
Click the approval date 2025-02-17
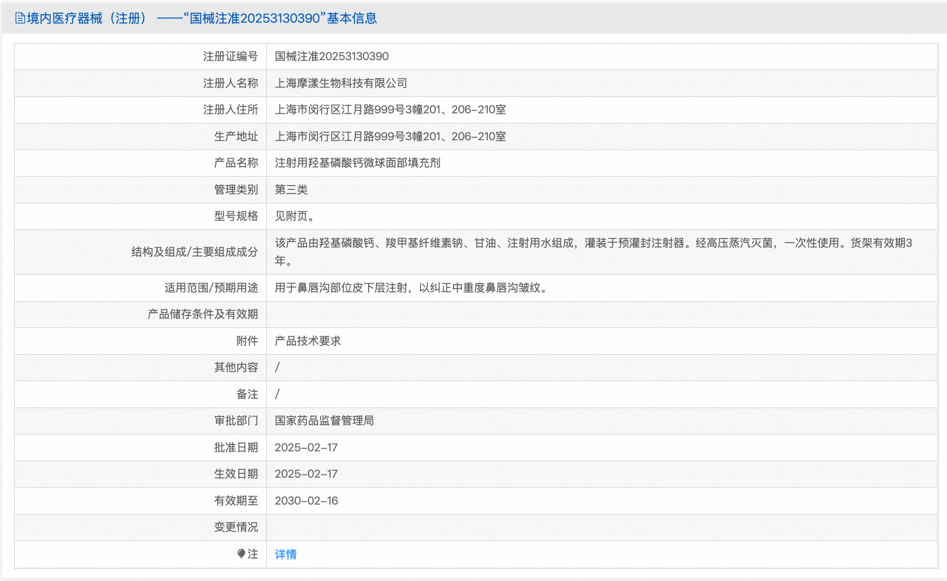306,448
